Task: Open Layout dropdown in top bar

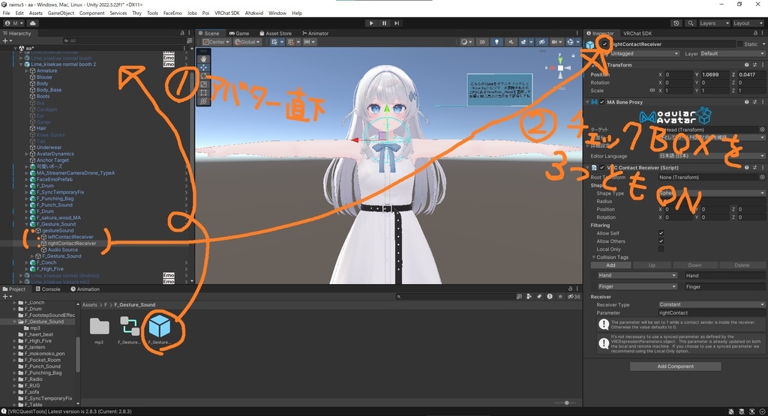Action: pyautogui.click(x=748, y=23)
